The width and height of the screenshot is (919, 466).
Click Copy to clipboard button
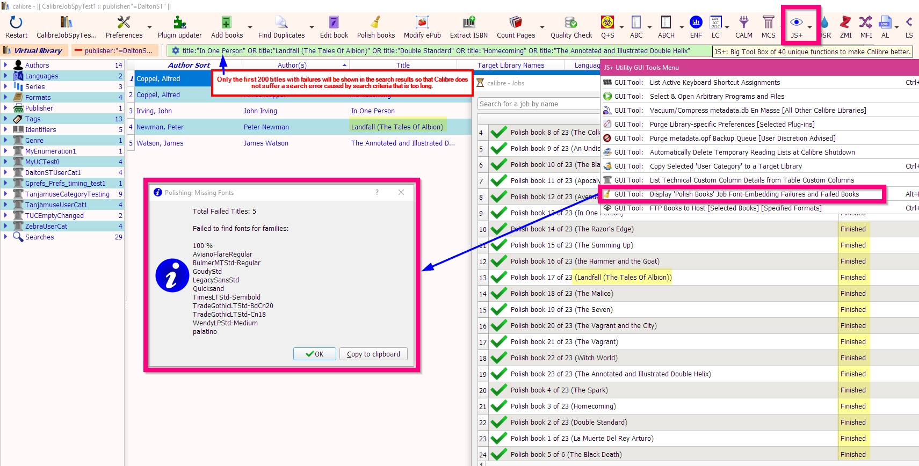pyautogui.click(x=373, y=354)
